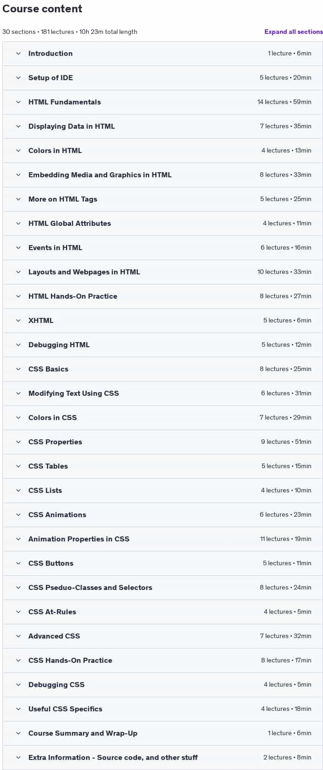Image resolution: width=323 pixels, height=770 pixels.
Task: Expand Embedding Media and Graphics in HTML
Action: pos(163,175)
